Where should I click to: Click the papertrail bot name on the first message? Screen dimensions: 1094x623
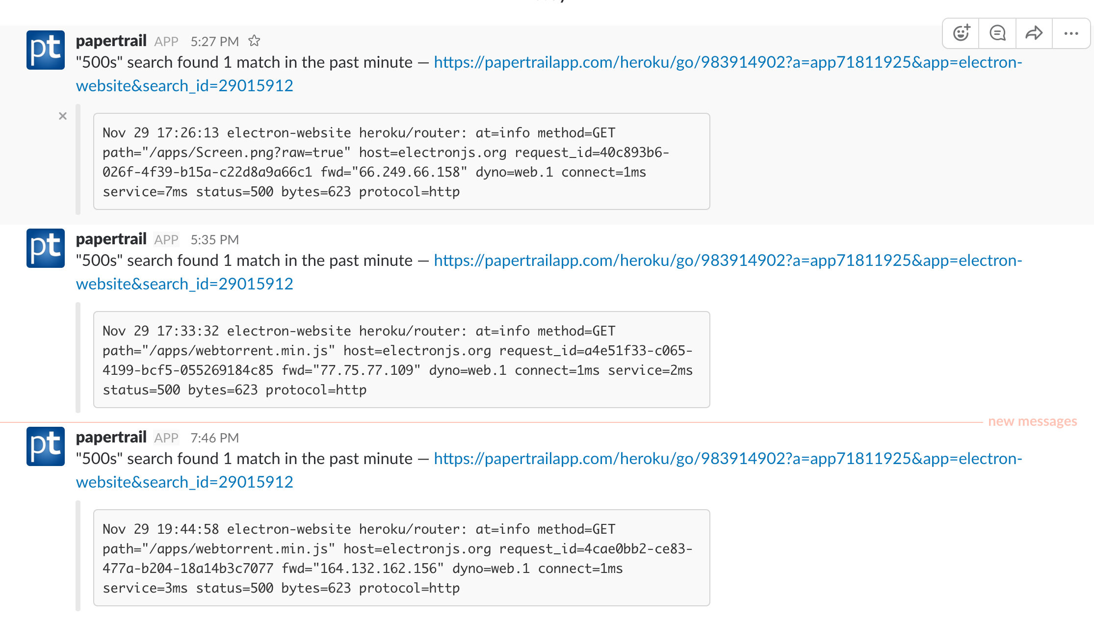click(111, 41)
